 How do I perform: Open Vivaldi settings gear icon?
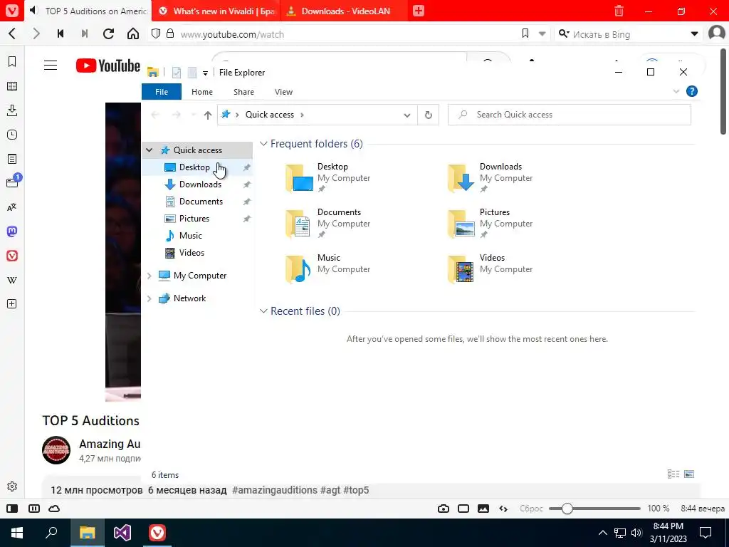(12, 486)
